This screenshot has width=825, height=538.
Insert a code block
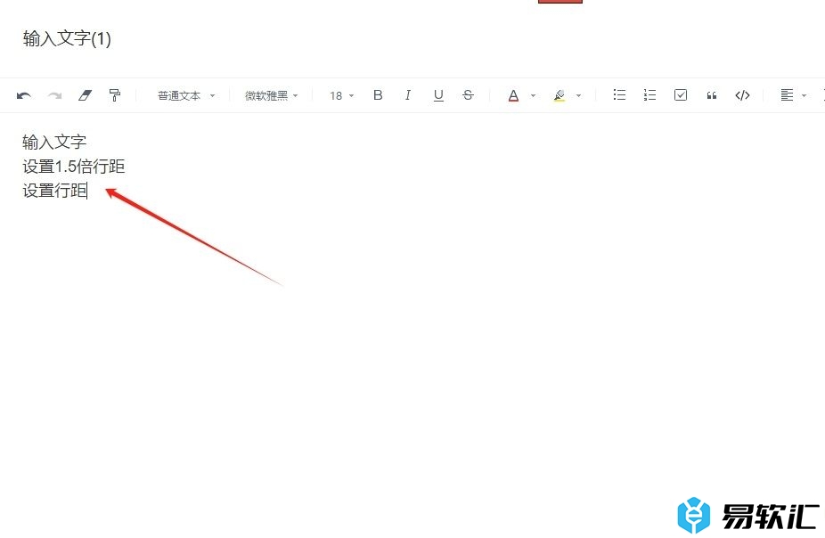coord(742,95)
